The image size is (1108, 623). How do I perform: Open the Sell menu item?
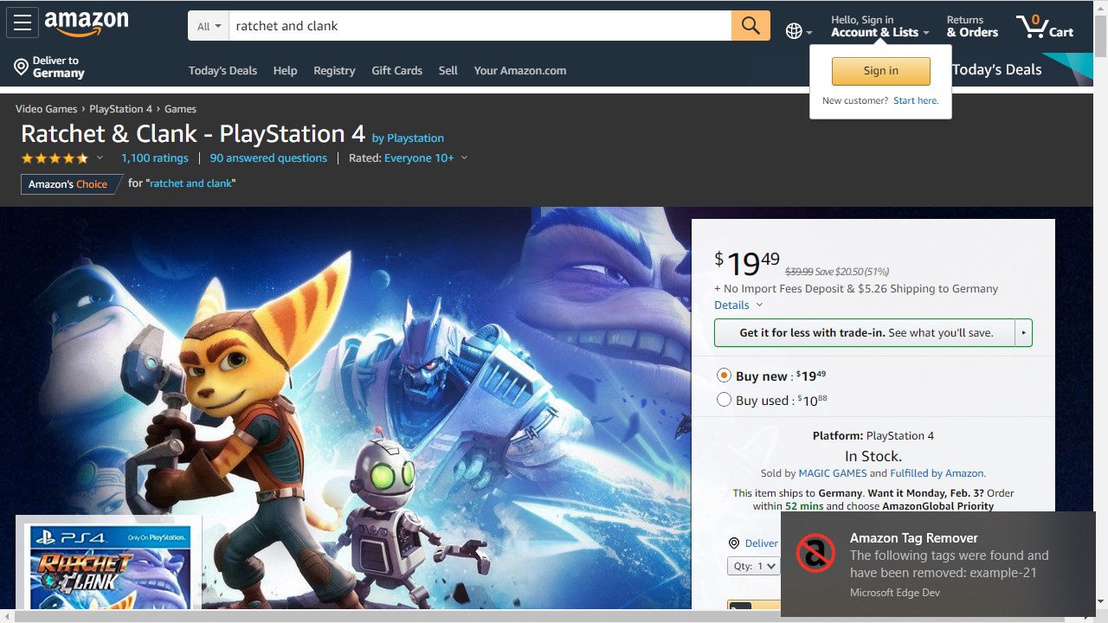[448, 71]
